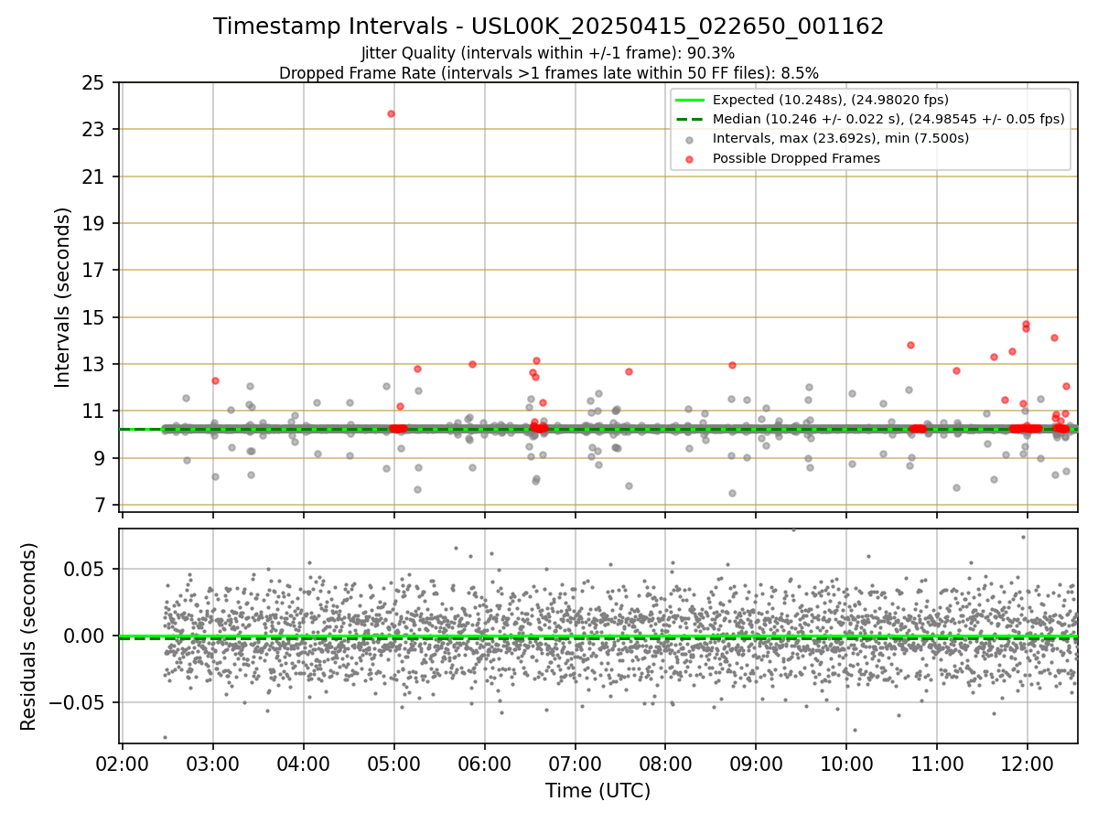Click the x-axis tick label '09:00'
Viewport: 1098px width, 823px height.
pyautogui.click(x=756, y=763)
